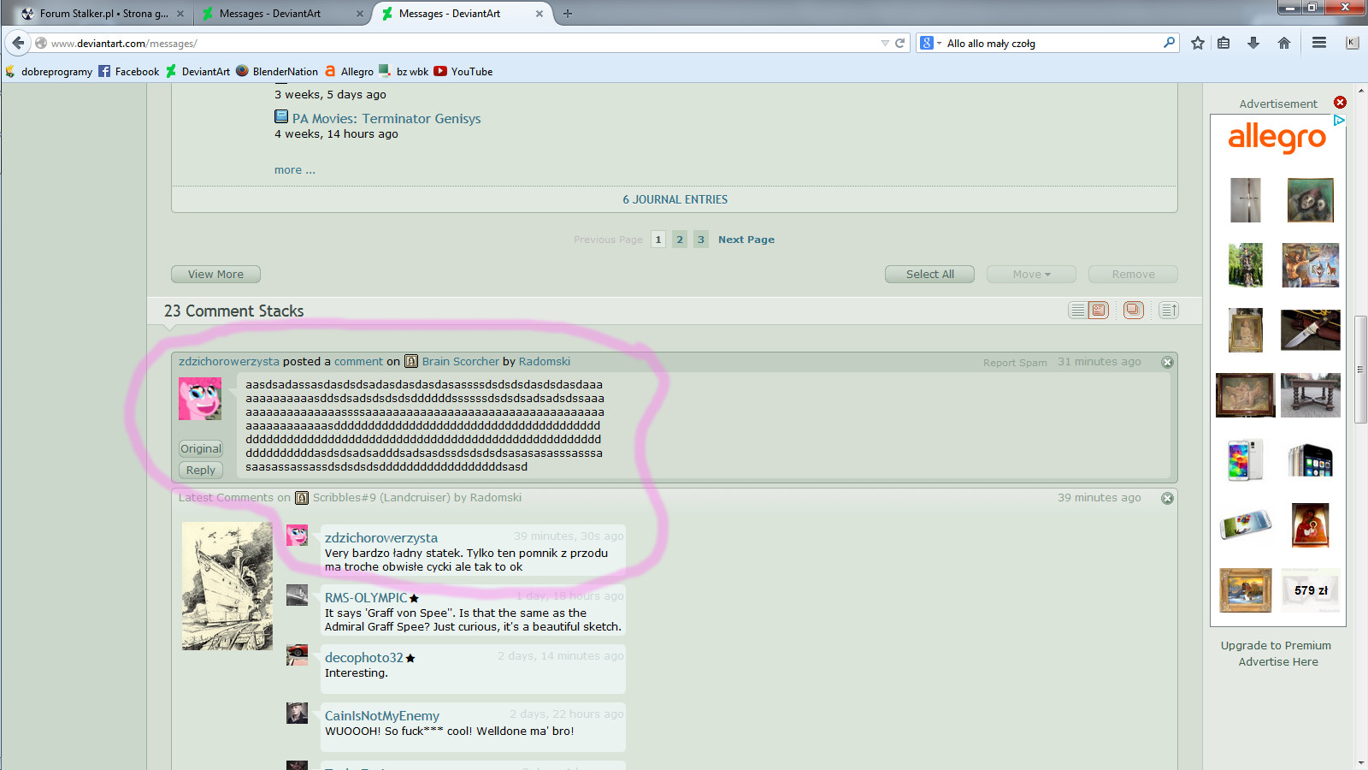Open the browser downloads arrow
1368x770 pixels.
1253,43
